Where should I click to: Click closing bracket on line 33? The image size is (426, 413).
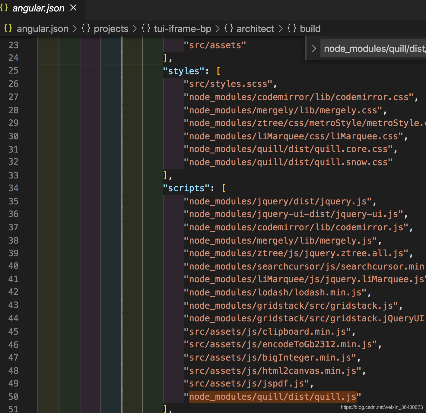click(165, 175)
